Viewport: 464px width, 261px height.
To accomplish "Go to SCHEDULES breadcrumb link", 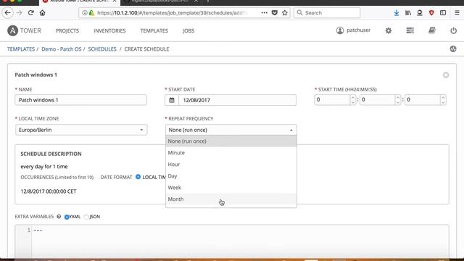I will tap(102, 49).
